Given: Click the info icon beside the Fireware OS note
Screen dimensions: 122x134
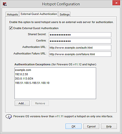Looking at the screenshot, I should click(9, 116).
